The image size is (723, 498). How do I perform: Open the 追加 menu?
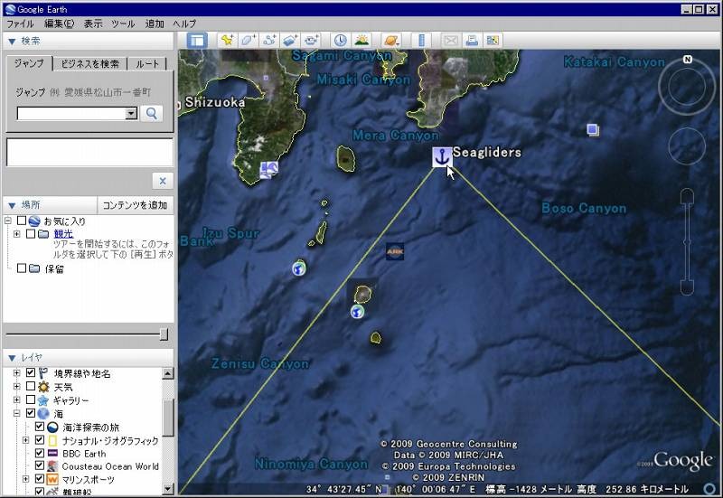pos(155,23)
